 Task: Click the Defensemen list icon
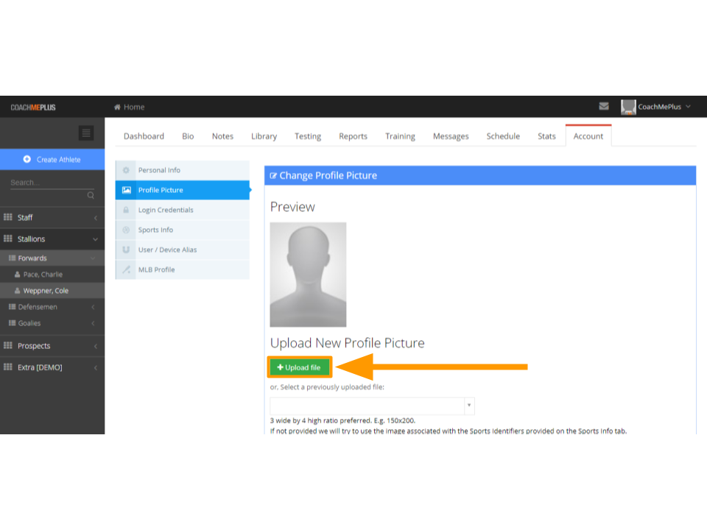click(13, 306)
